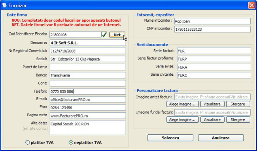The width and height of the screenshot is (257, 151).
Task: Click the empty Cont field
Action: coord(88,83)
